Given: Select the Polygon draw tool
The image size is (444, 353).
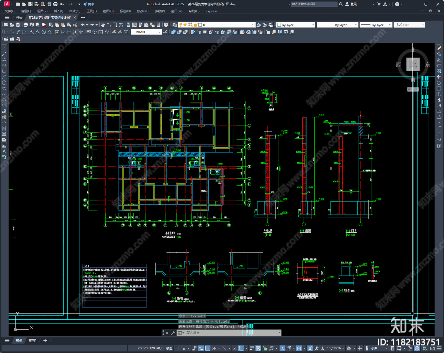Looking at the screenshot, I should point(4,65).
